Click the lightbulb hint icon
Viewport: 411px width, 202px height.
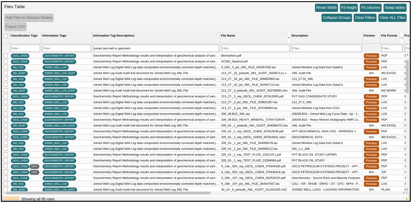(407, 198)
